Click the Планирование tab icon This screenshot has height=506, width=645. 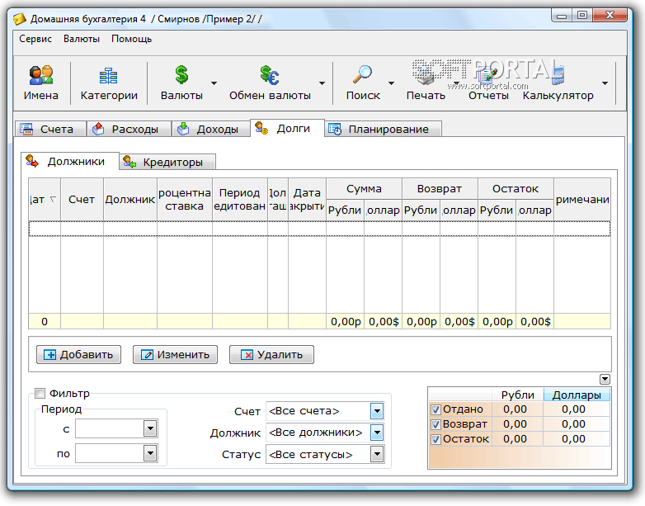point(335,130)
